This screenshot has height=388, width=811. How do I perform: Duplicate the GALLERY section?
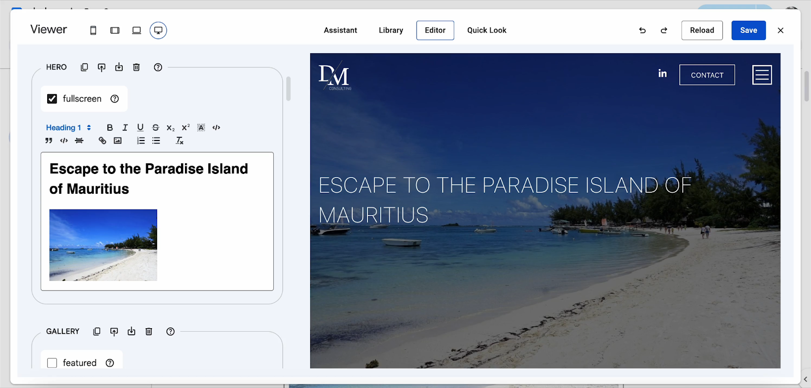pyautogui.click(x=97, y=331)
